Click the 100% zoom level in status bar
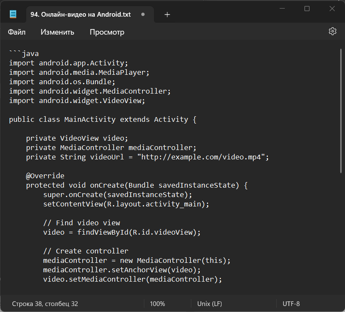 tap(158, 304)
